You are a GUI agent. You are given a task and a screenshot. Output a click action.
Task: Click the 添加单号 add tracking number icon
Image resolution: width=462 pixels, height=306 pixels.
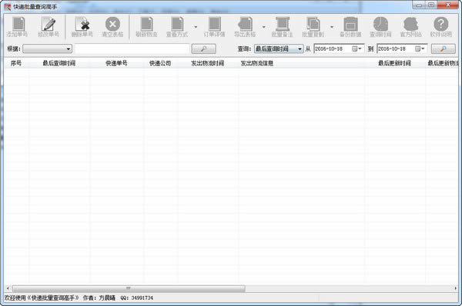pyautogui.click(x=17, y=27)
